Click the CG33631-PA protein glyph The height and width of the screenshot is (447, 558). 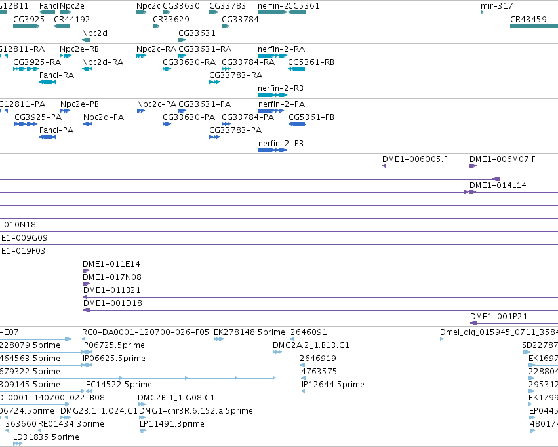tap(182, 111)
